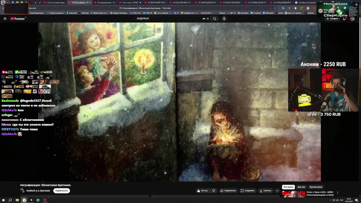Open the Полет к Луне в 2026 suggested video

pyautogui.click(x=320, y=194)
